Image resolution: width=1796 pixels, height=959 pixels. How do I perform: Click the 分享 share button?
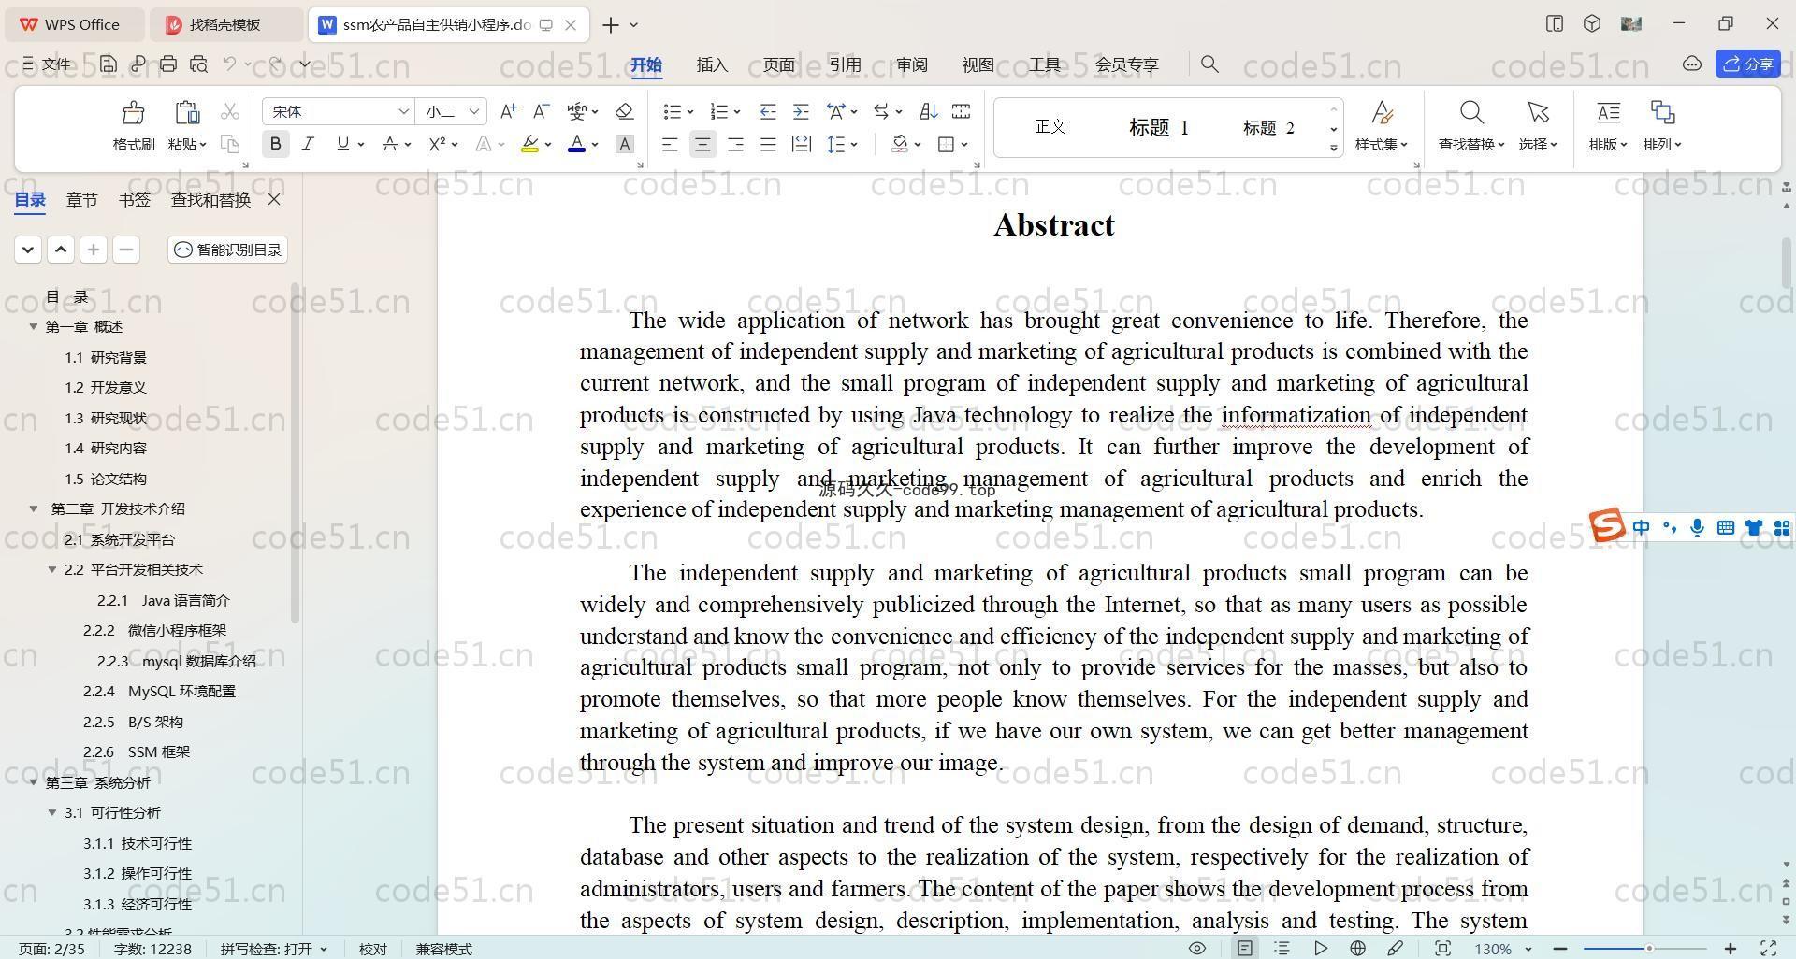pos(1747,64)
